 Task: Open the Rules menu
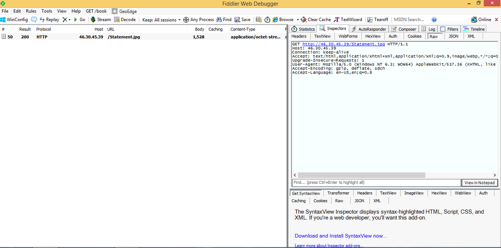click(x=31, y=11)
